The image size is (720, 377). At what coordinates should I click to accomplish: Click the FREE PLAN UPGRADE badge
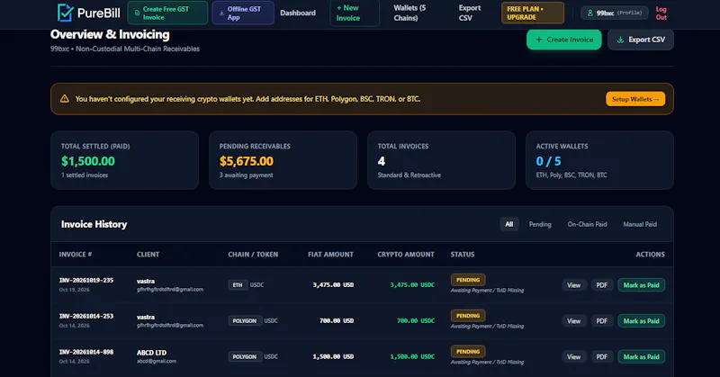tap(533, 13)
